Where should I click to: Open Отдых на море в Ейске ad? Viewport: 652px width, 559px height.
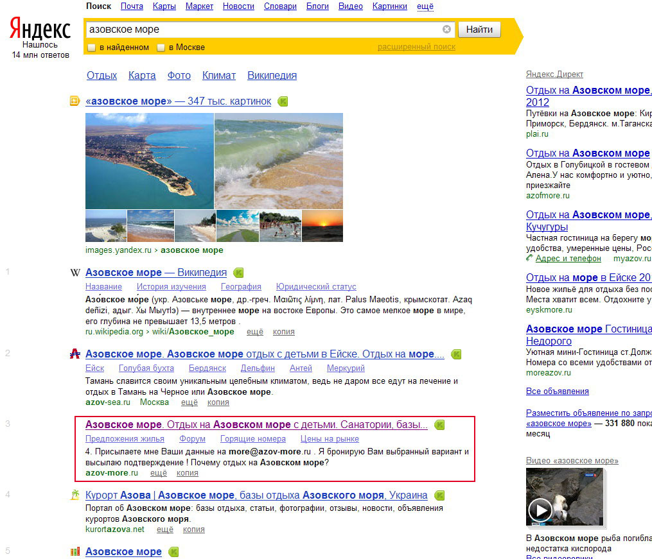588,277
